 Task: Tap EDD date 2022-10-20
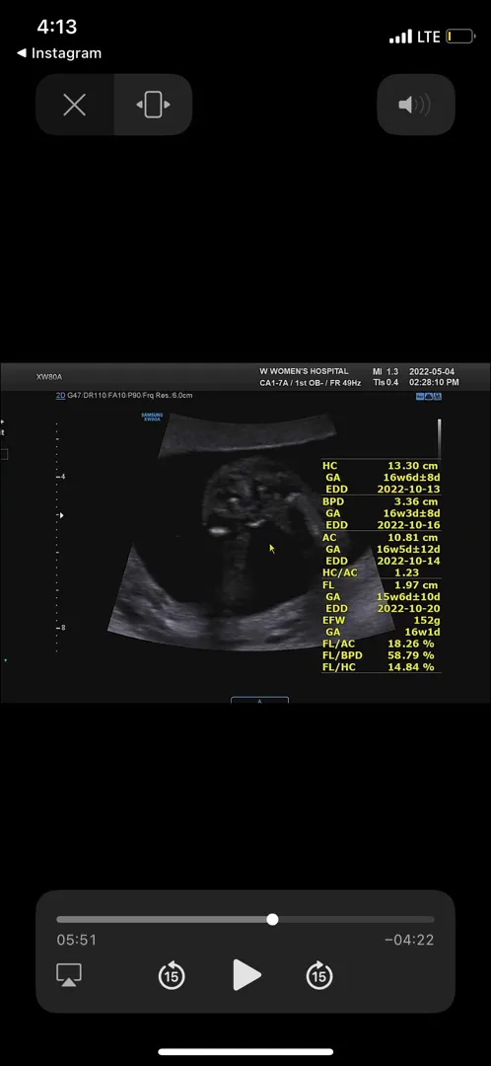[x=408, y=608]
